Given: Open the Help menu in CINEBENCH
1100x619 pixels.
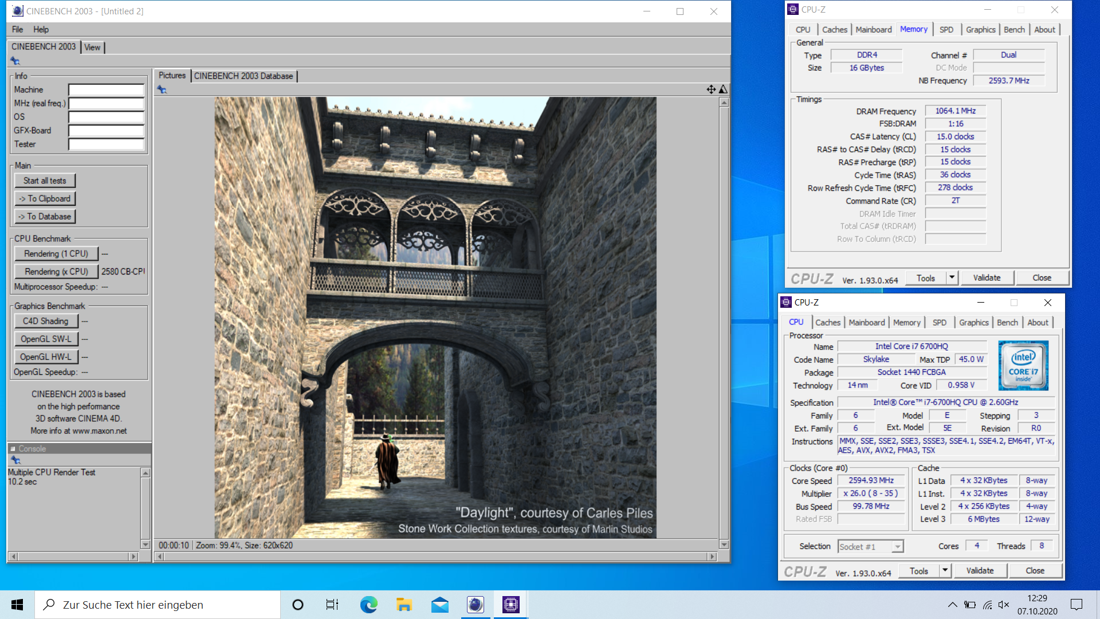Looking at the screenshot, I should point(41,29).
